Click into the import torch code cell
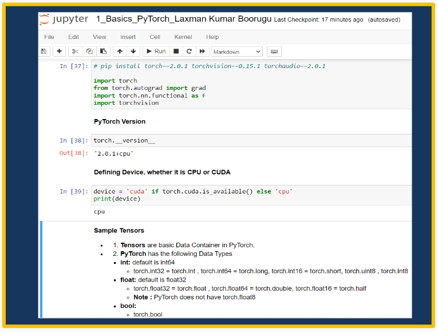 (251, 85)
